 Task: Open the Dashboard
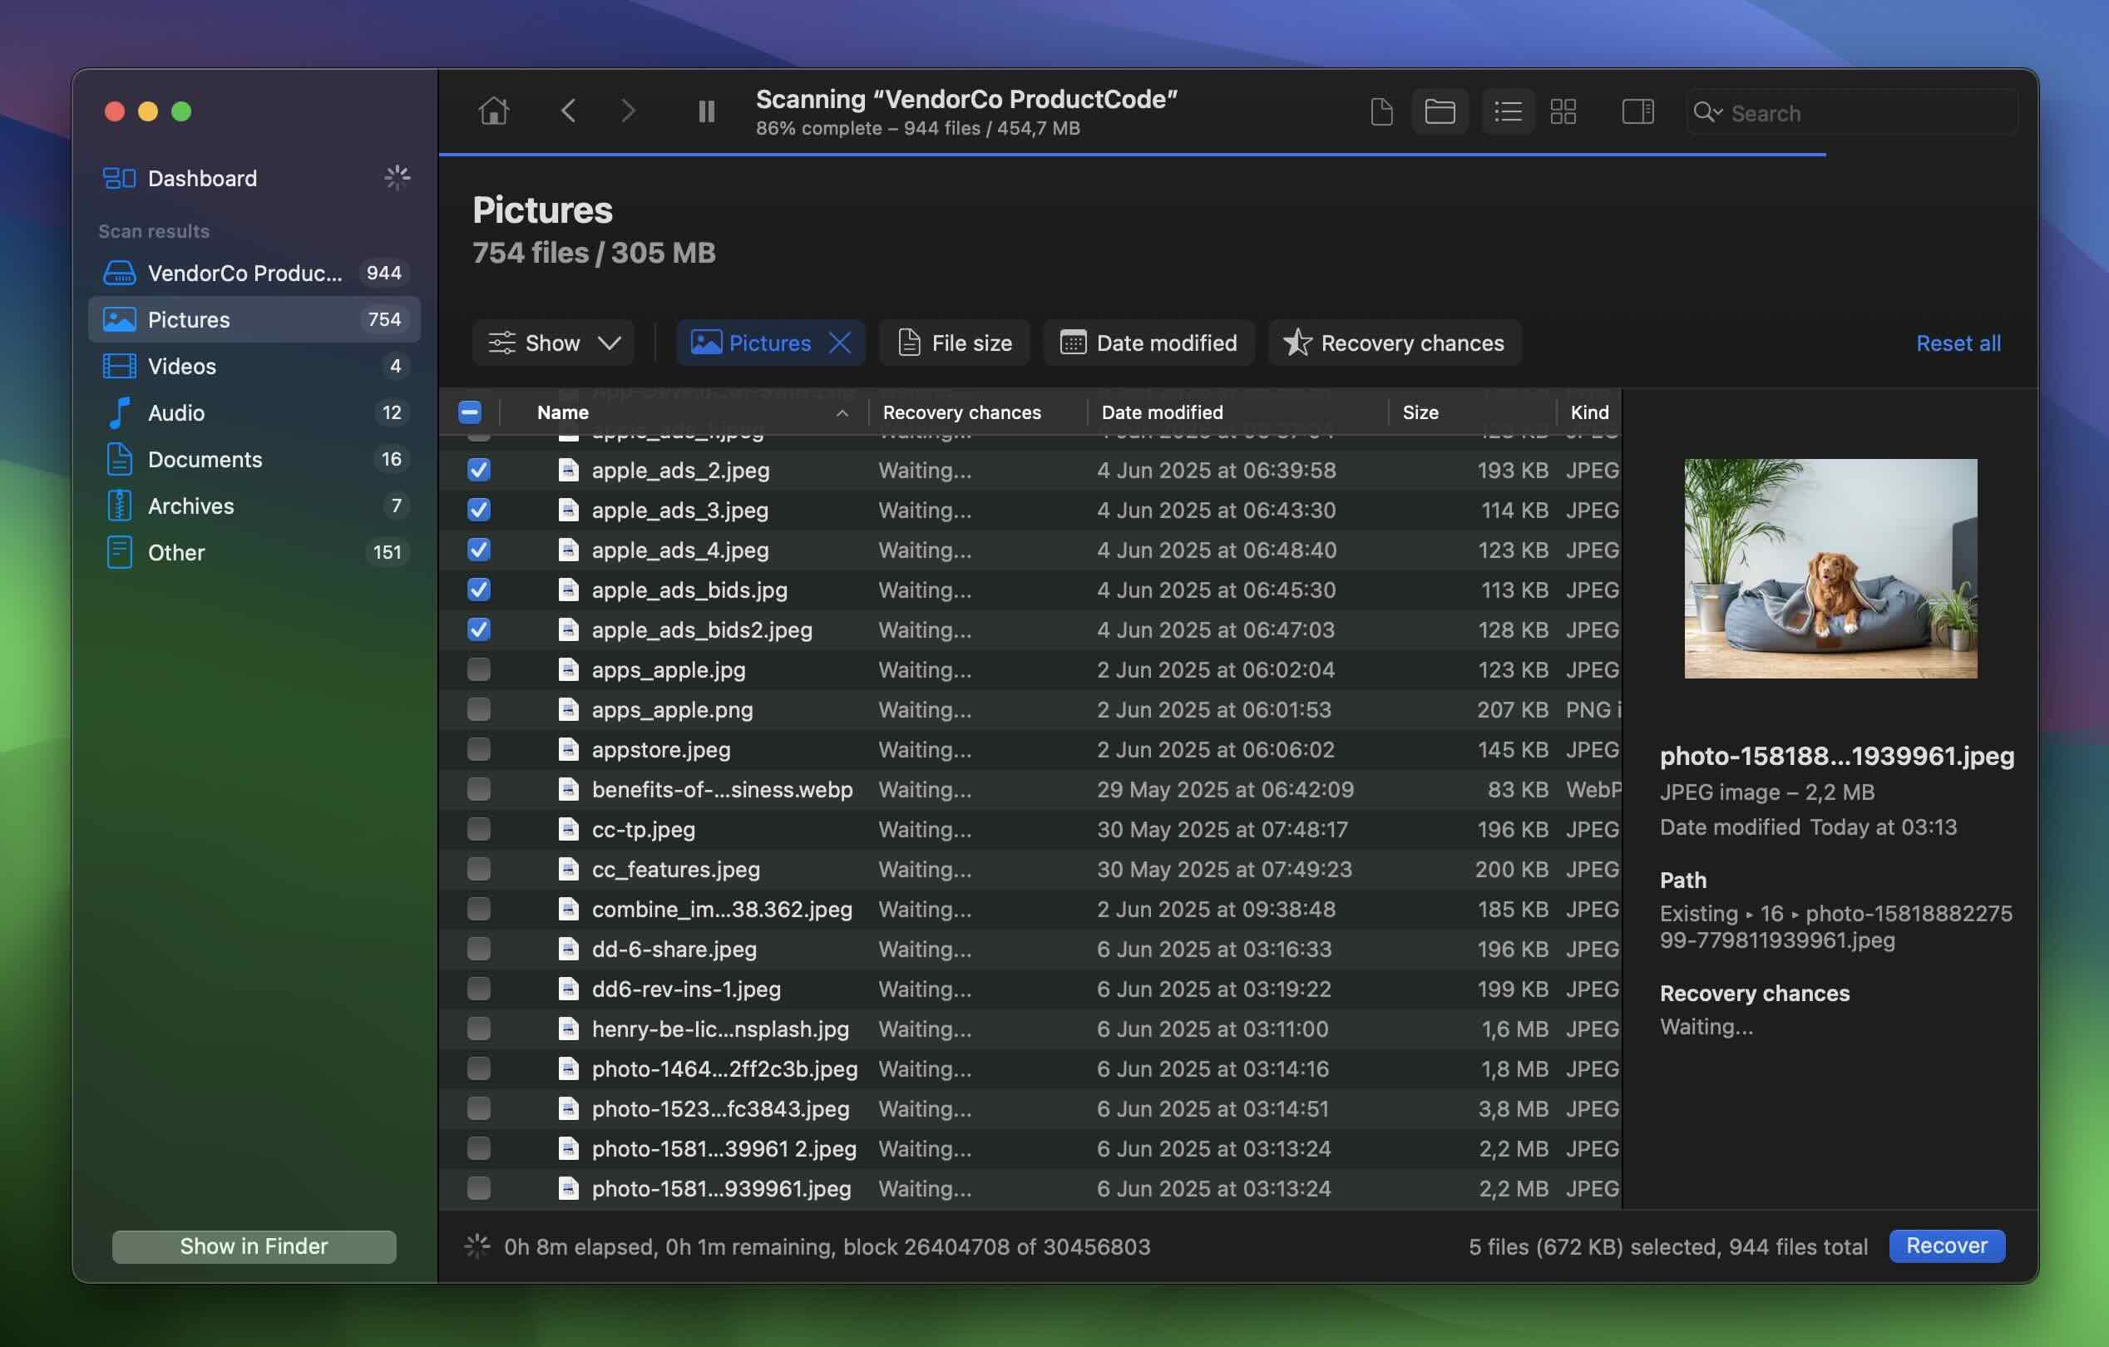(254, 179)
